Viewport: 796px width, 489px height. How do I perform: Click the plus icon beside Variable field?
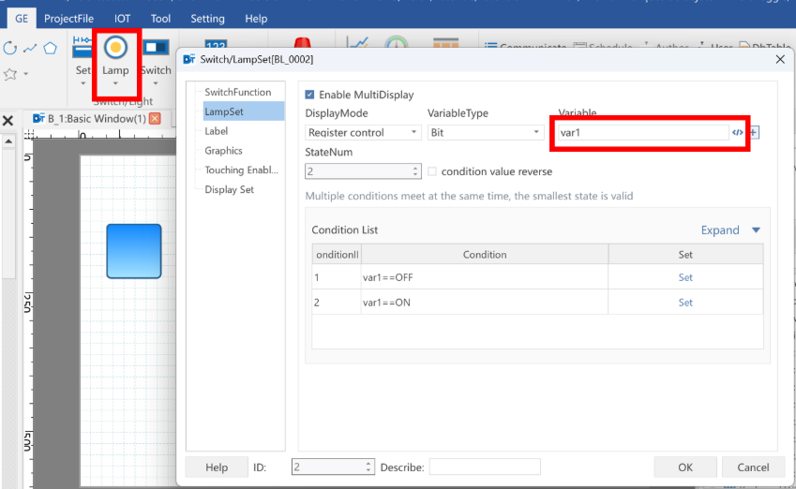coord(754,132)
